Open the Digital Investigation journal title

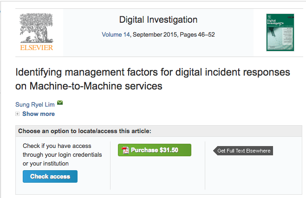tap(158, 19)
